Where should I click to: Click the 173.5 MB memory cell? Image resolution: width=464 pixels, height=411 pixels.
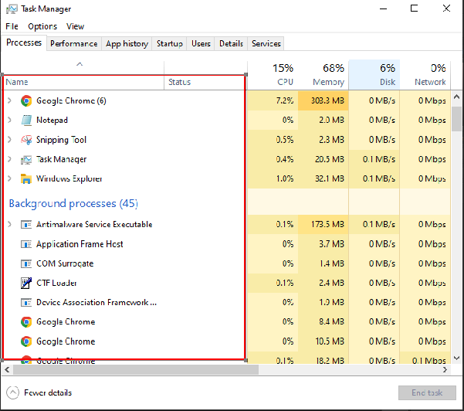point(323,224)
